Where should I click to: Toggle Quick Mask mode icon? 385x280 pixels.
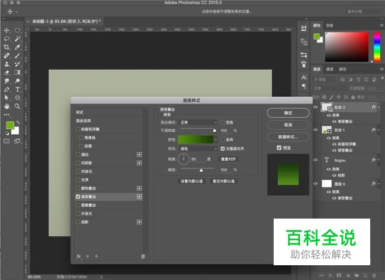(x=7, y=141)
